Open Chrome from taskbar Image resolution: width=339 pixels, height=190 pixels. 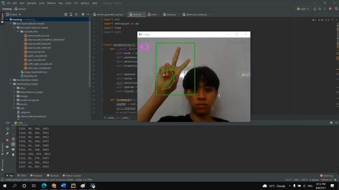(x=54, y=186)
